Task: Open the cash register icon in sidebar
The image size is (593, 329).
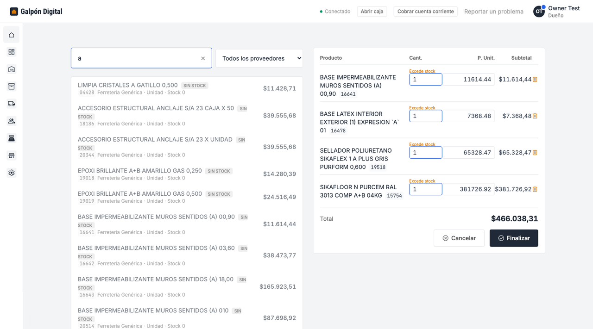Action: point(12,138)
